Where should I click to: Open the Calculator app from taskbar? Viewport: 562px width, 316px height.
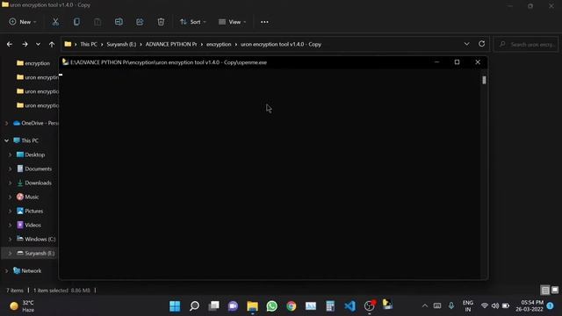pos(330,306)
